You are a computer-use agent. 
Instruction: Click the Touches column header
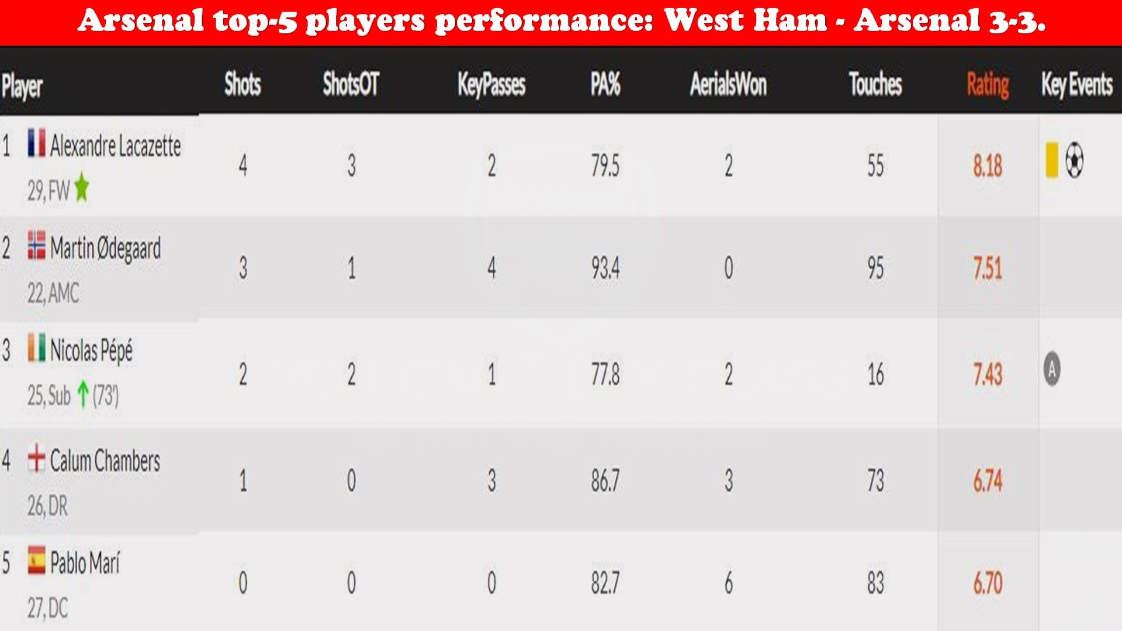tap(875, 84)
